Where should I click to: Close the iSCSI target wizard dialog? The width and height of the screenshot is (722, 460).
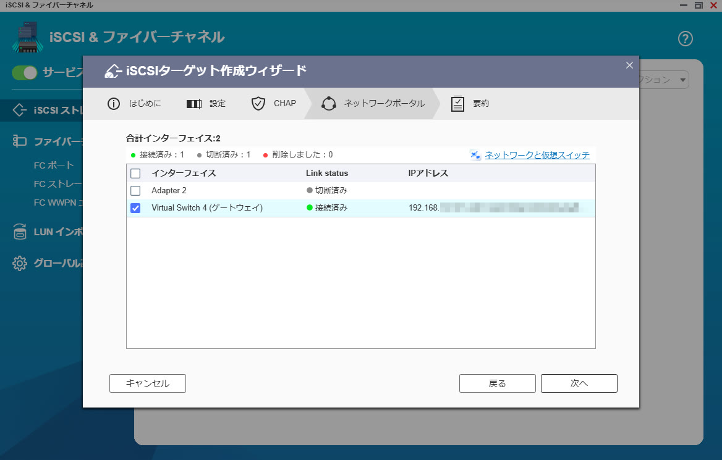pyautogui.click(x=629, y=65)
